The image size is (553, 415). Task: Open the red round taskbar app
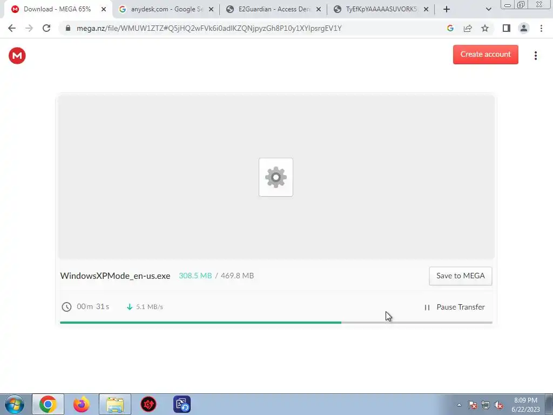click(x=149, y=404)
